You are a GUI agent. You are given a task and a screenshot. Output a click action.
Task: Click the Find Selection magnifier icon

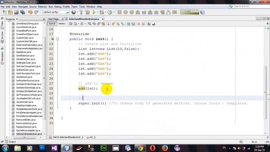[89, 24]
